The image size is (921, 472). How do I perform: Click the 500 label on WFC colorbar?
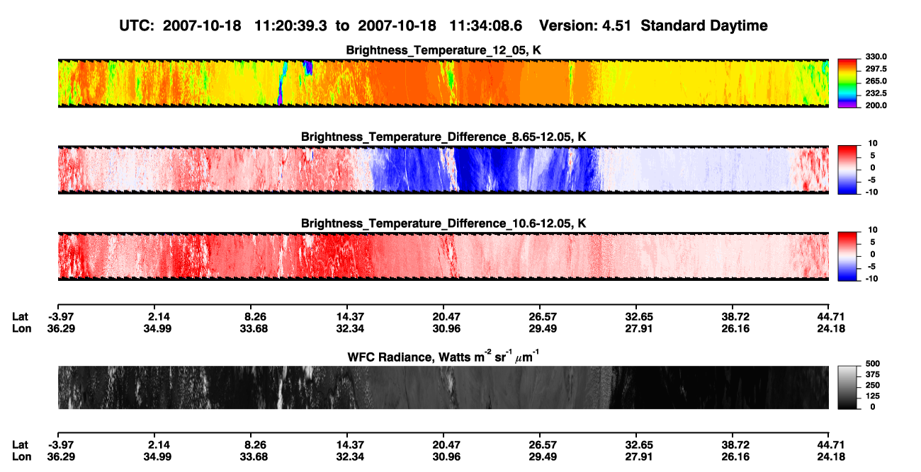coord(874,364)
